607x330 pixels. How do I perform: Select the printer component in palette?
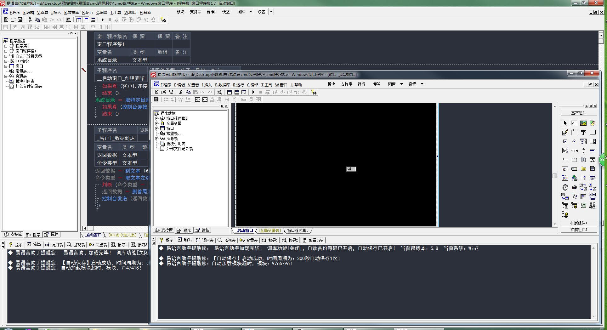coord(574,187)
